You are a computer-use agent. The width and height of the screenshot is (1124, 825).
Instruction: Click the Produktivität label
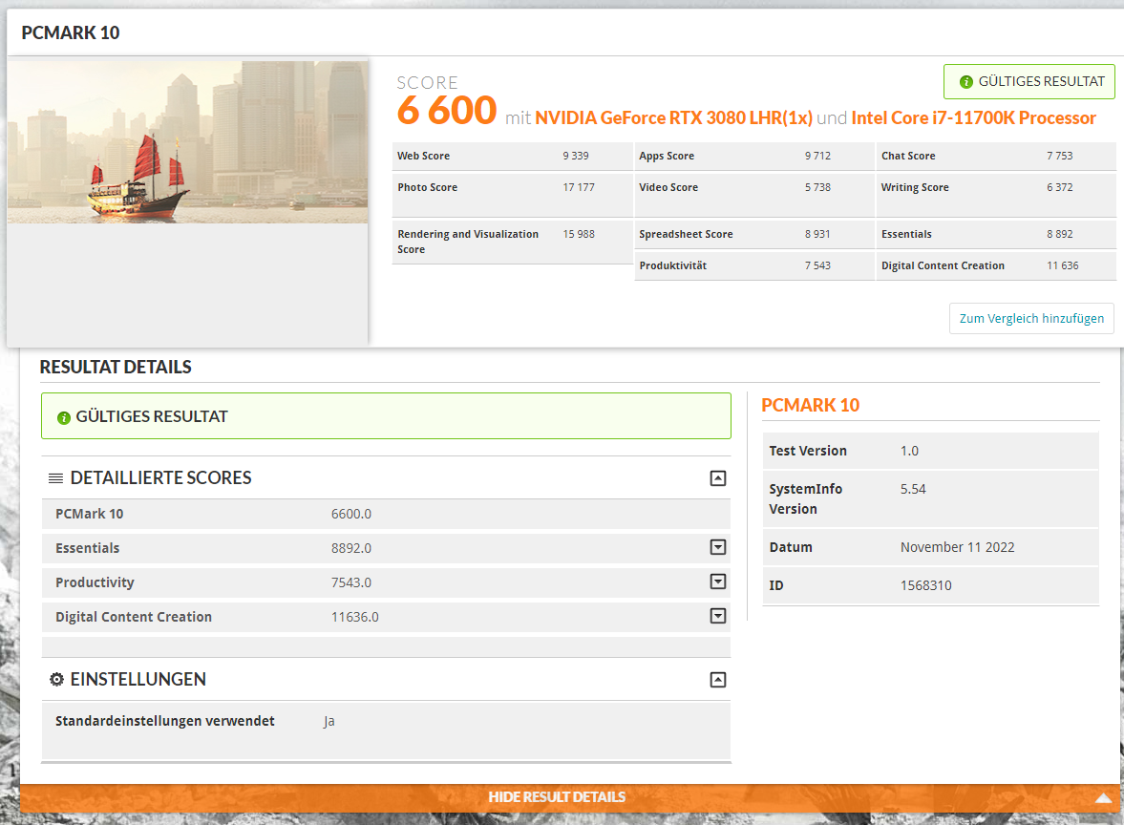673,265
